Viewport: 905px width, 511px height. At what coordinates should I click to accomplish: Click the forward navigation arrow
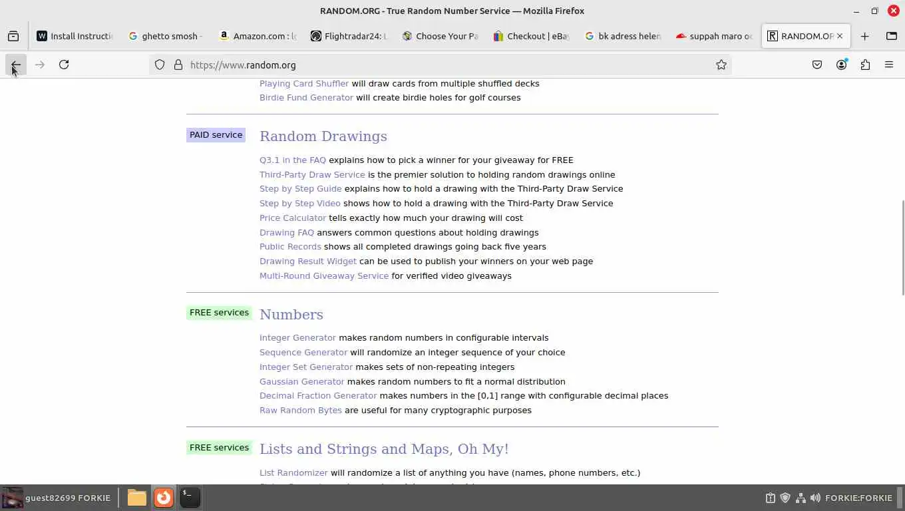click(40, 65)
